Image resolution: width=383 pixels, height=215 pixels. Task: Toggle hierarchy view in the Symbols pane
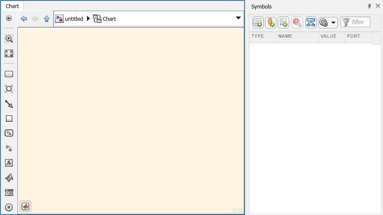pos(311,22)
